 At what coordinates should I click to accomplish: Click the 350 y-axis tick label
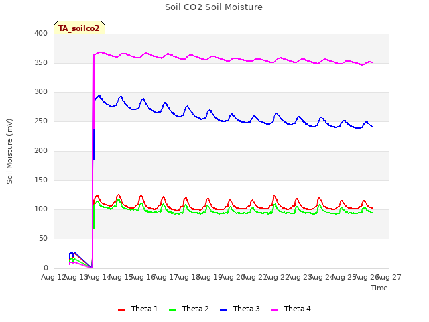(41, 62)
